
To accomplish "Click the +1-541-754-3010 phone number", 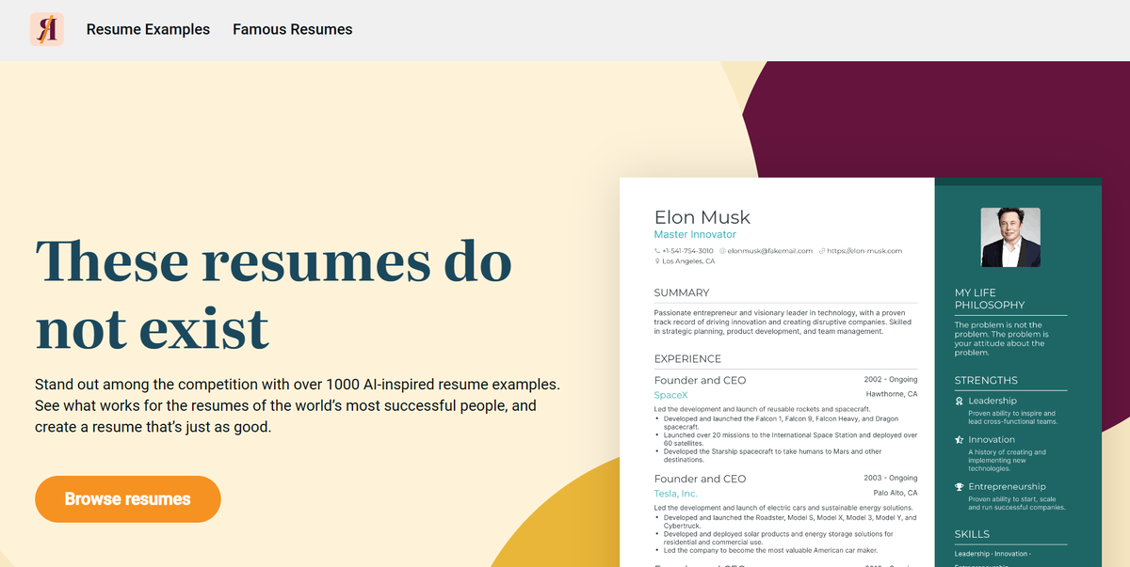I will [687, 251].
